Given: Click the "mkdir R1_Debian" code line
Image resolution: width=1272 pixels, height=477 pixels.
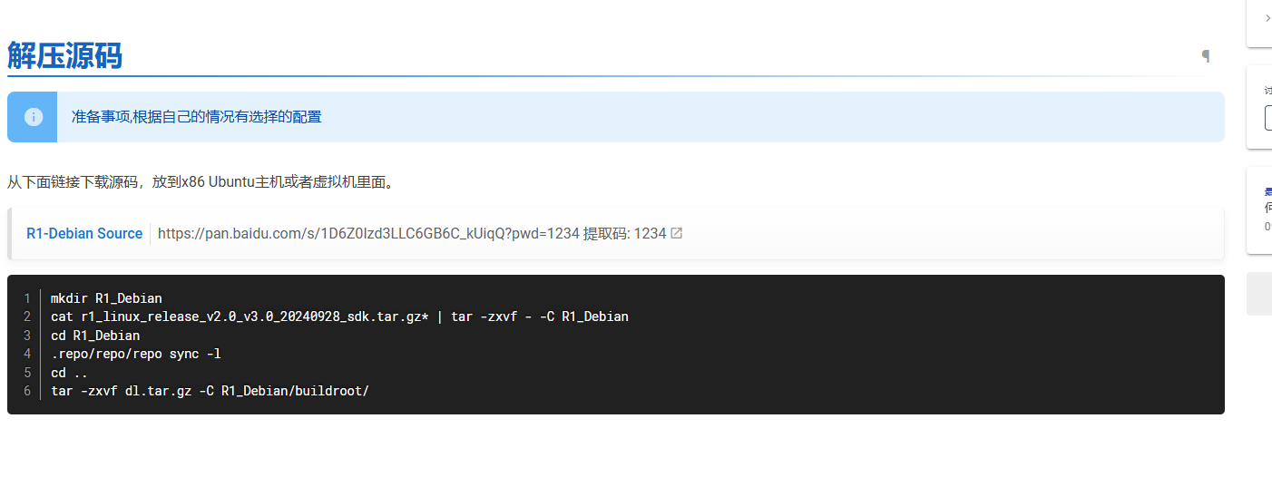Looking at the screenshot, I should 106,298.
